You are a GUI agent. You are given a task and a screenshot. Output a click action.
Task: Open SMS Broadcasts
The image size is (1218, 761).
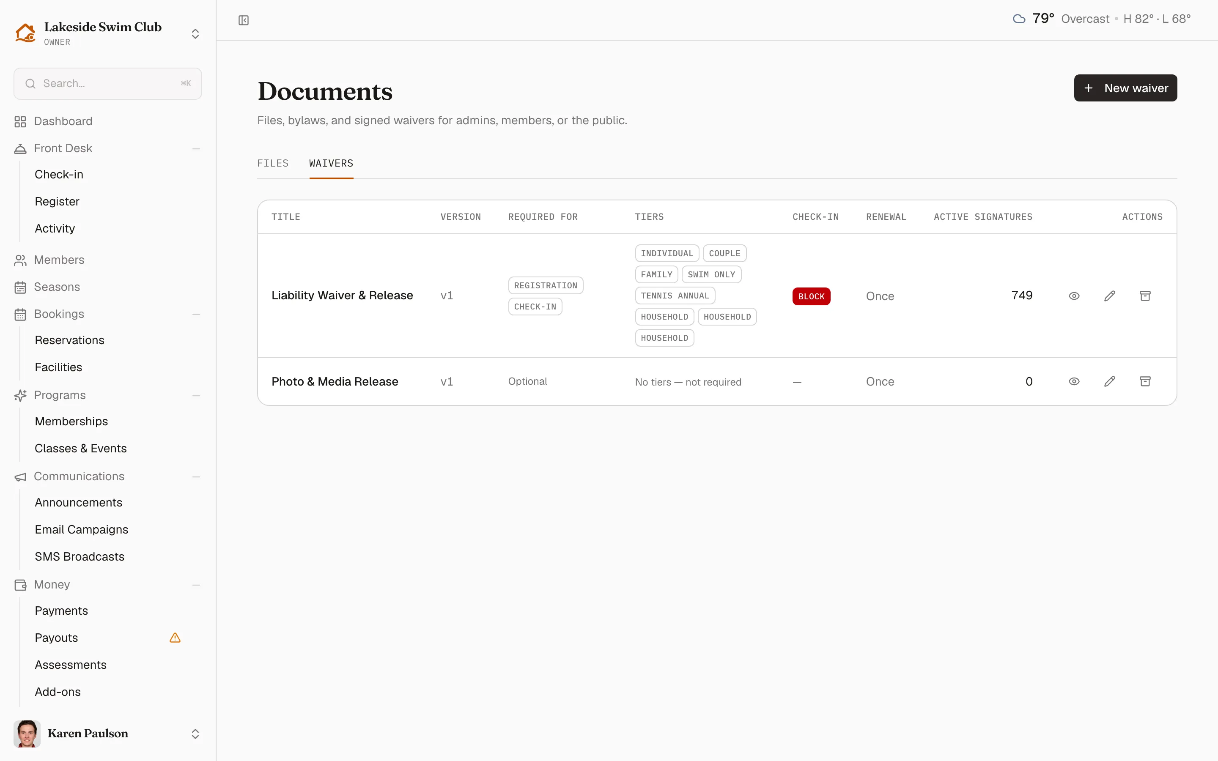pyautogui.click(x=80, y=557)
